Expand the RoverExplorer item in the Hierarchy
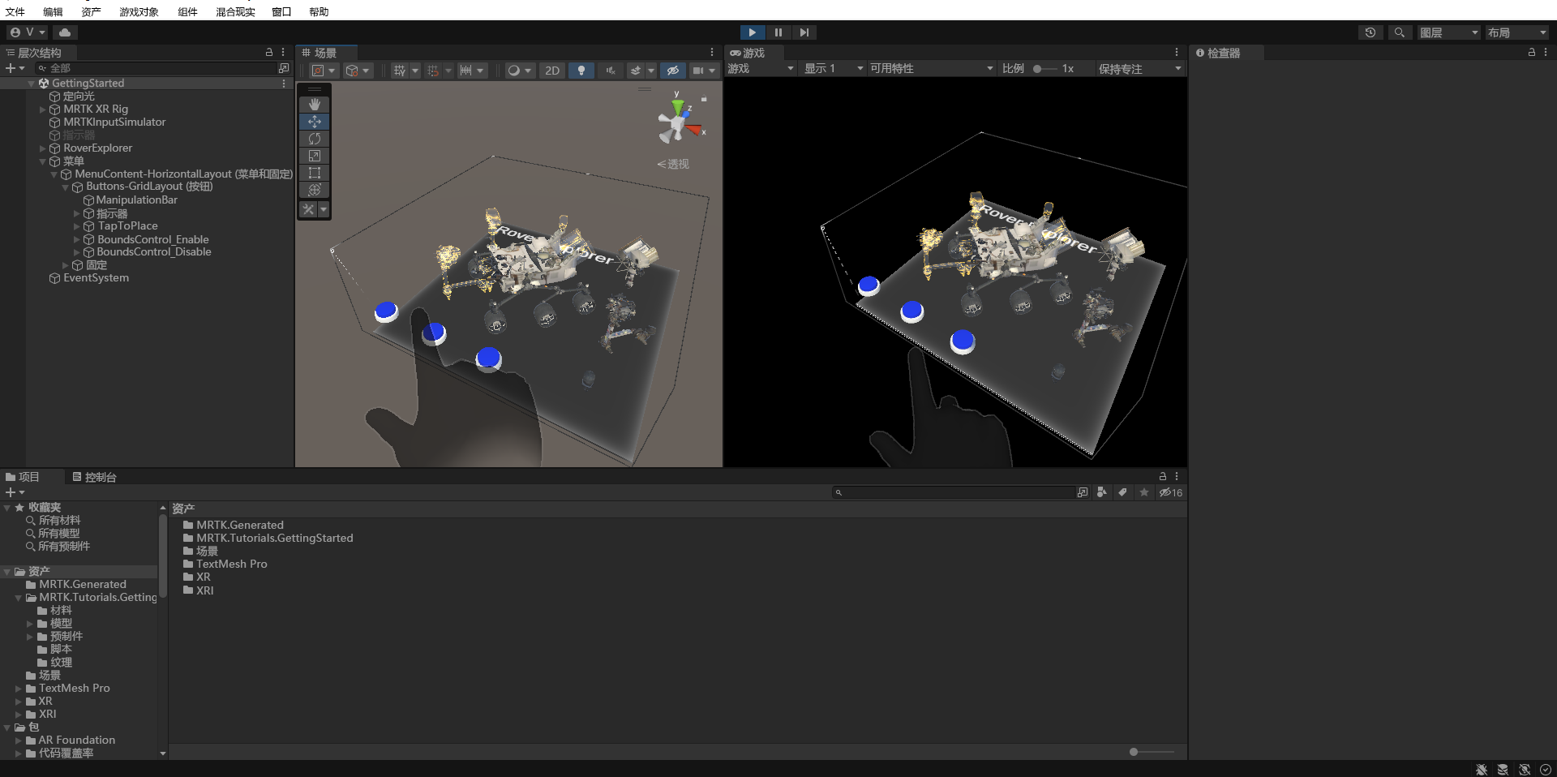Viewport: 1557px width, 777px height. (x=41, y=148)
